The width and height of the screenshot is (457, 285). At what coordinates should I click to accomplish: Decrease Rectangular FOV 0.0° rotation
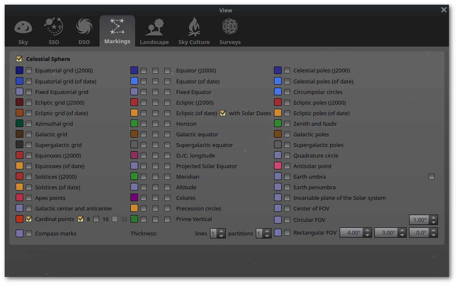pyautogui.click(x=434, y=235)
